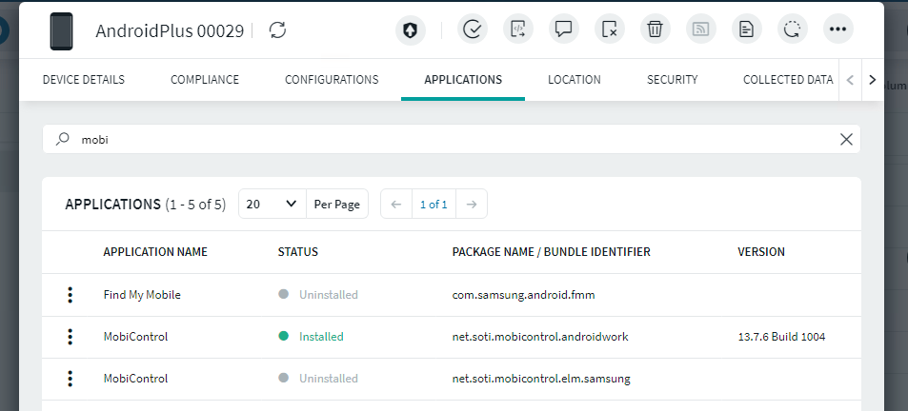The width and height of the screenshot is (908, 411).
Task: Click the check-in checkmark icon
Action: 473,29
